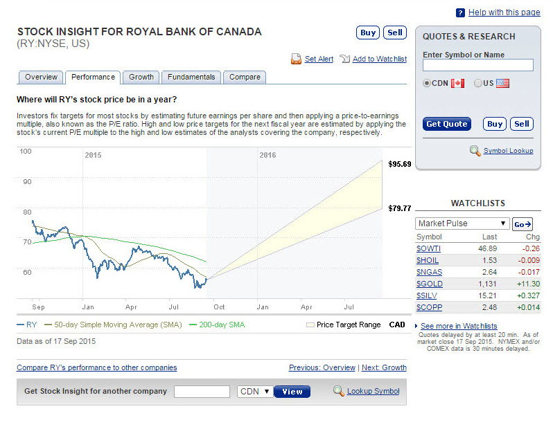Image resolution: width=553 pixels, height=447 pixels.
Task: Click the help question mark icon
Action: coord(460,12)
